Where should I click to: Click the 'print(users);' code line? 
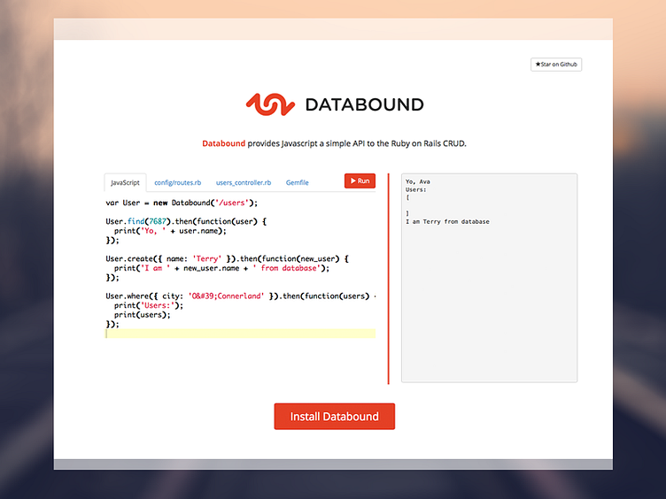(x=143, y=315)
